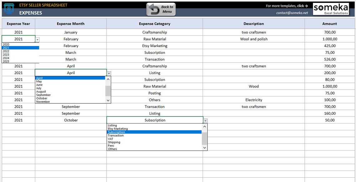Pick 2022 from the year list

[x=20, y=51]
